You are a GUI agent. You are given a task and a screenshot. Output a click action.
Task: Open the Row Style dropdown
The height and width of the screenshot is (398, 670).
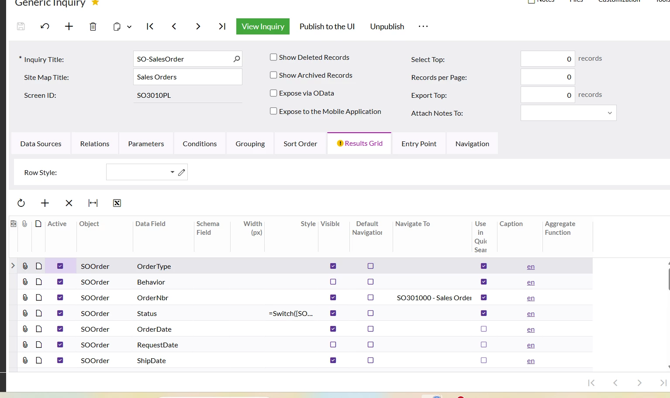pyautogui.click(x=173, y=172)
